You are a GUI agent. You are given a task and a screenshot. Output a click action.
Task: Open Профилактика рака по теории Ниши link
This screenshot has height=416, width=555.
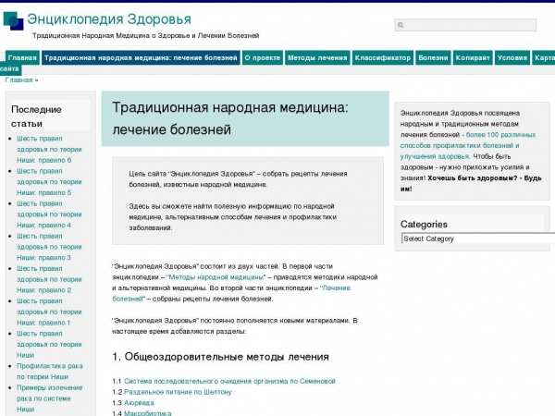[50, 372]
